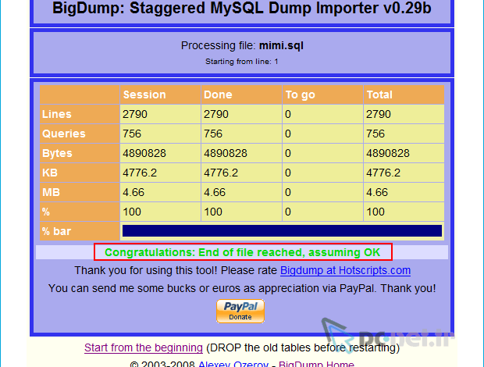Select MB Session value 4.66
This screenshot has height=367, width=484.
133,192
